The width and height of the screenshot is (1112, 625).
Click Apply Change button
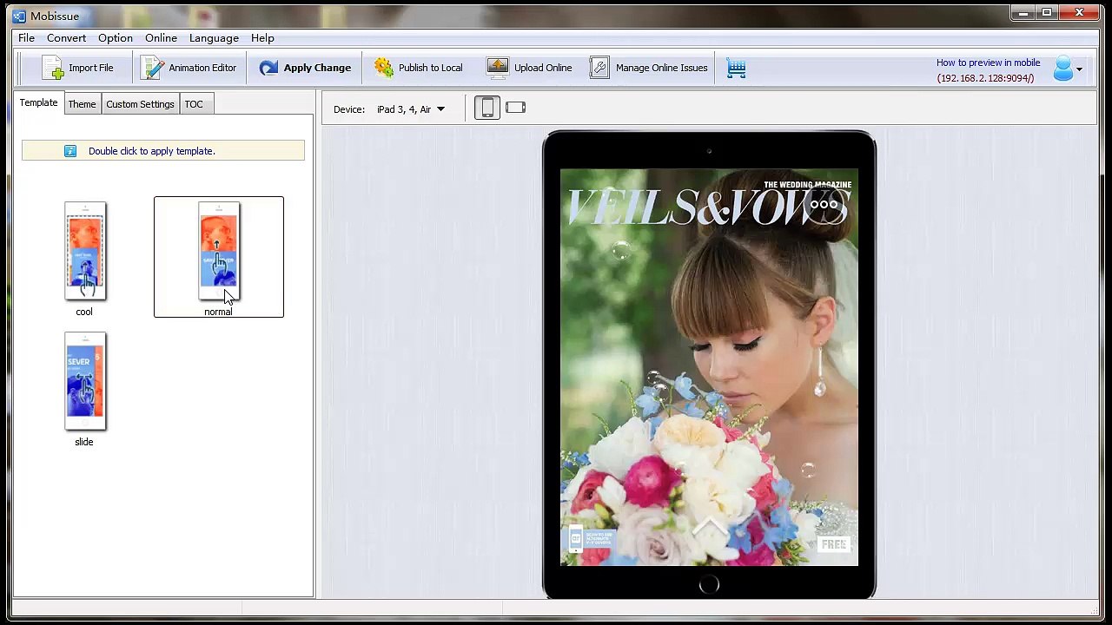click(305, 68)
